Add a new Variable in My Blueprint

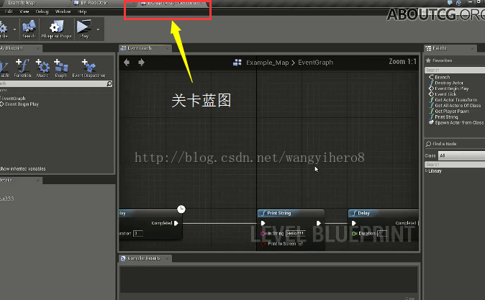point(4,68)
